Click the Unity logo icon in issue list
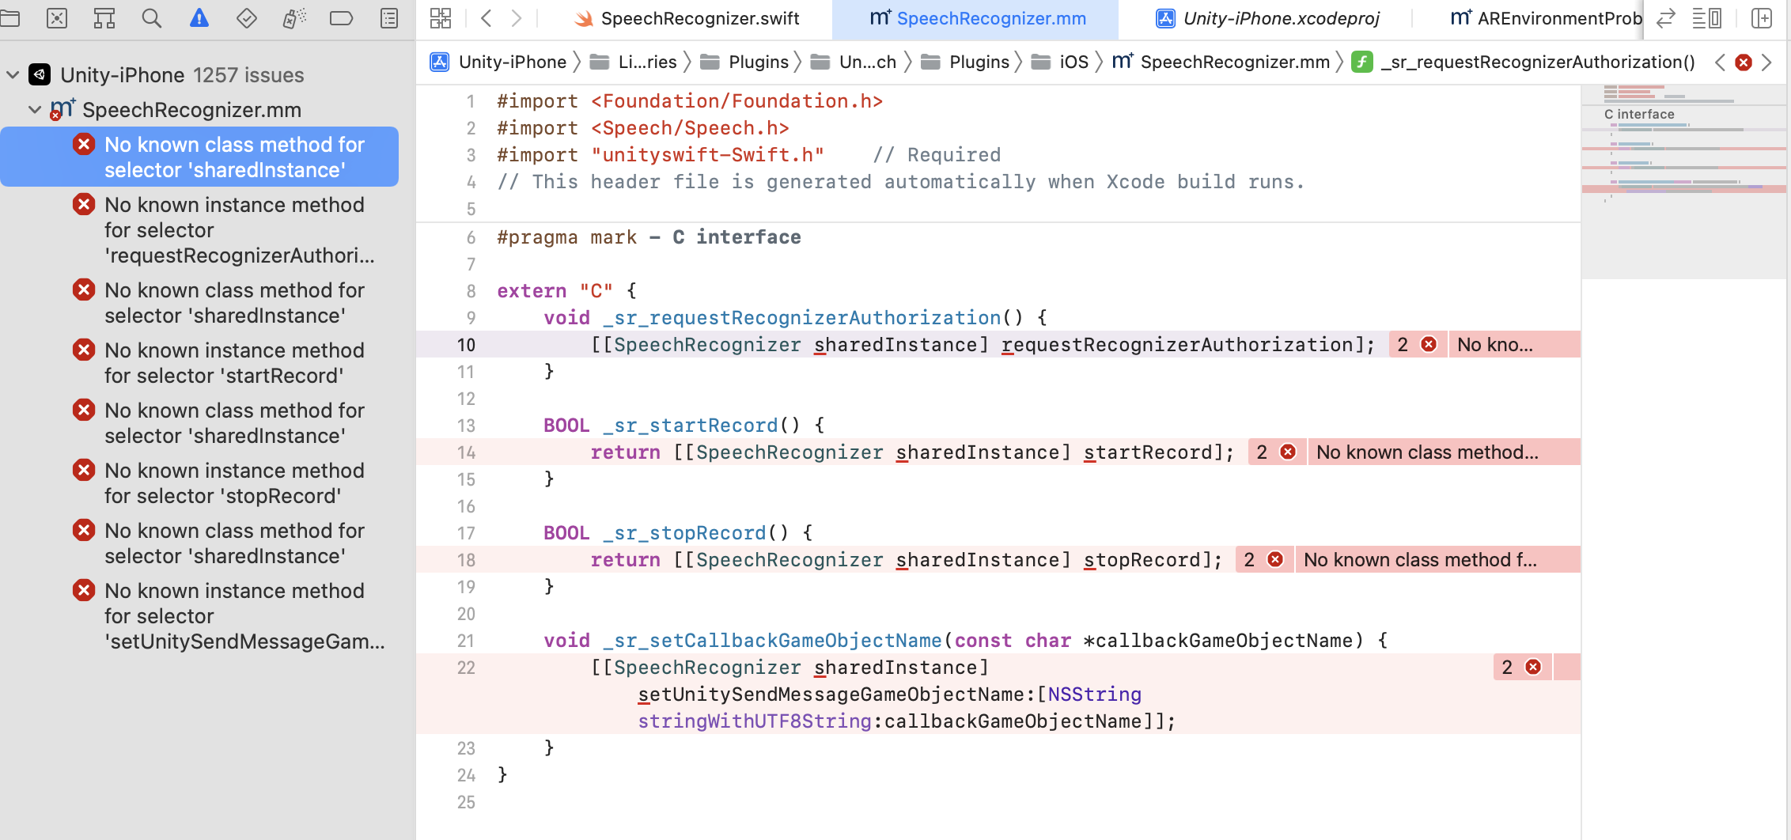Image resolution: width=1791 pixels, height=840 pixels. [40, 75]
